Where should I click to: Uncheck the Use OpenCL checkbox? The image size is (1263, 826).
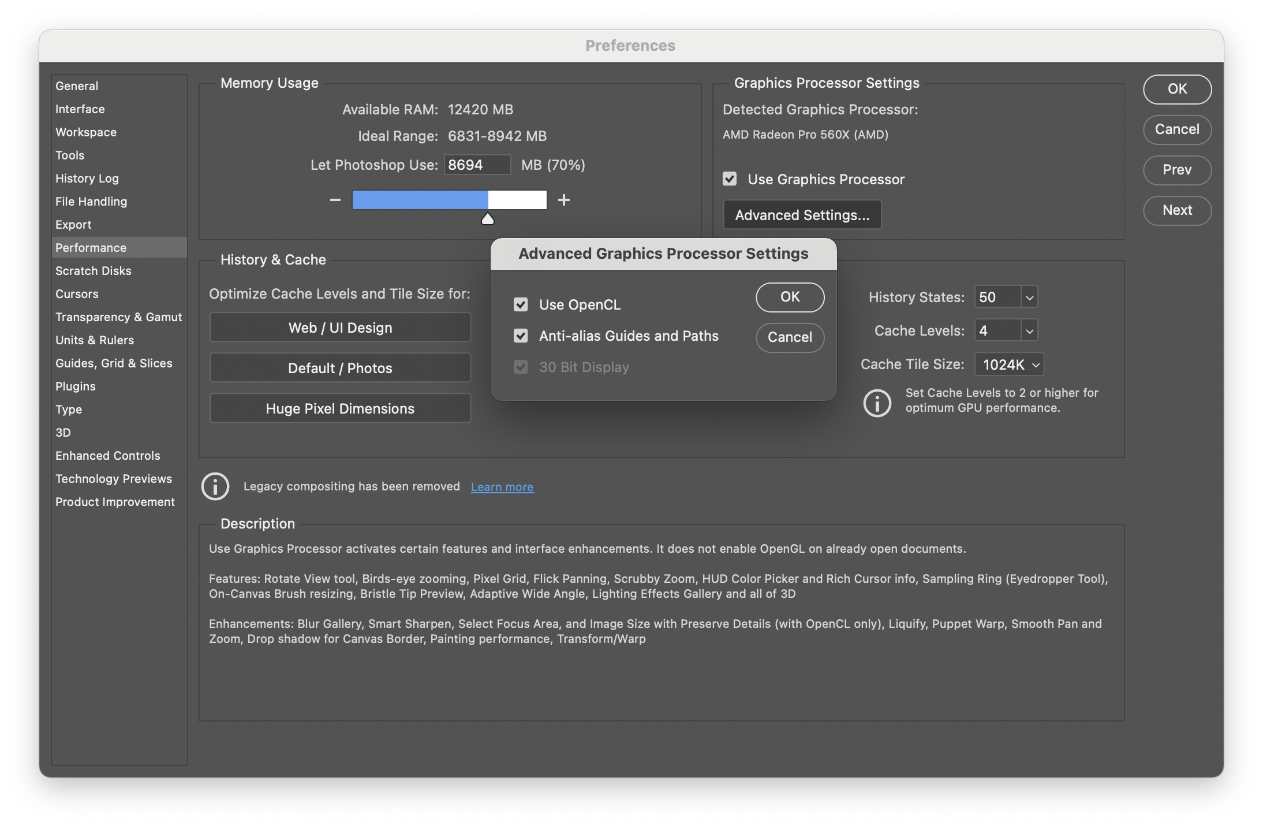(521, 304)
